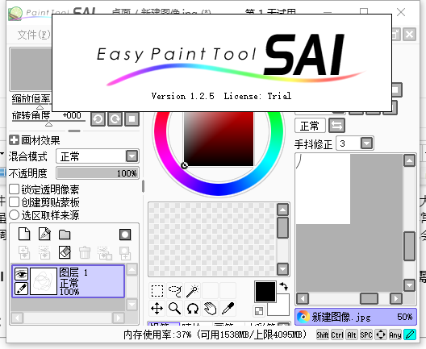This screenshot has width=426, height=349.
Task: Enable 创建剪贴蒙板 checkbox
Action: (15, 202)
